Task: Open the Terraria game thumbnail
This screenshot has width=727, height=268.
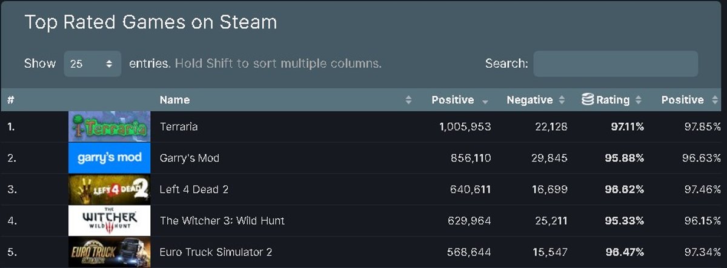Action: (x=110, y=127)
